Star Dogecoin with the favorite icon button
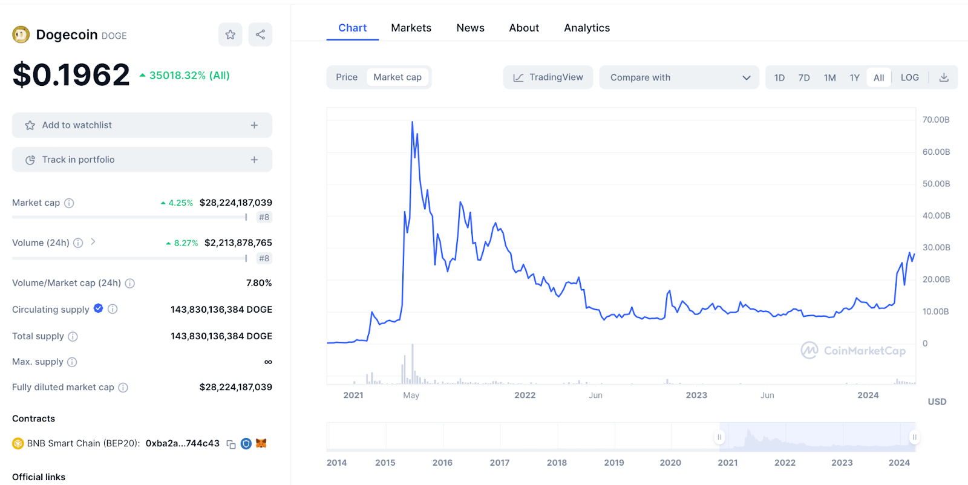The height and width of the screenshot is (485, 968). tap(231, 34)
